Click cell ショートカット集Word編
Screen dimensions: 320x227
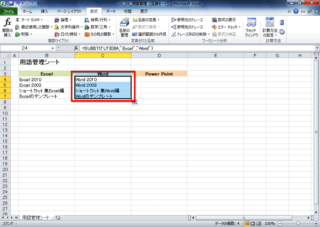[103, 91]
